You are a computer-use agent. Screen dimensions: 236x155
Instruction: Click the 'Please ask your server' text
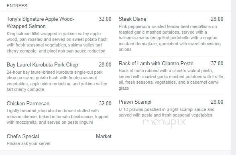click(28, 143)
